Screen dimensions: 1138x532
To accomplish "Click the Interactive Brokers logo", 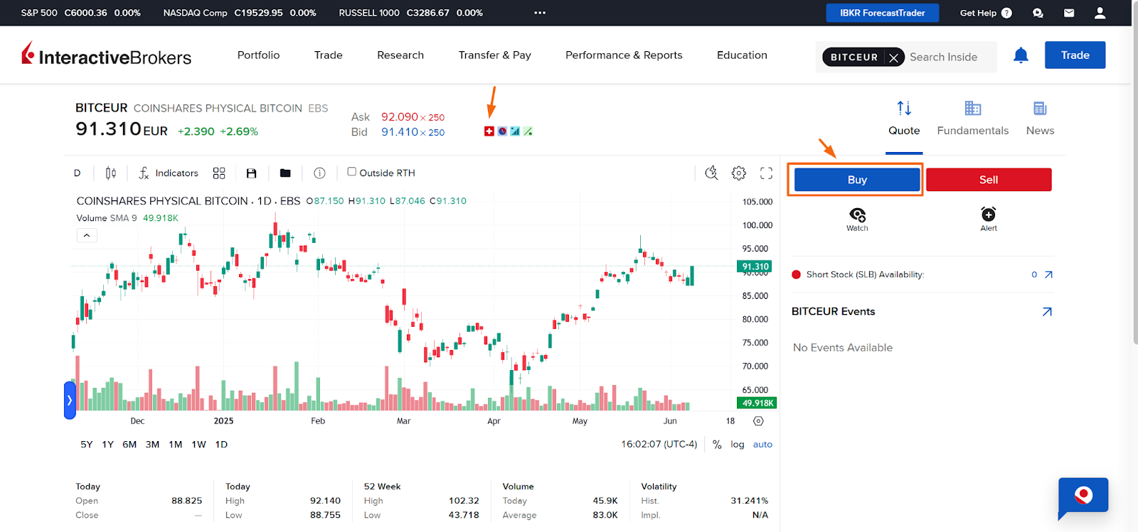I will (x=107, y=55).
